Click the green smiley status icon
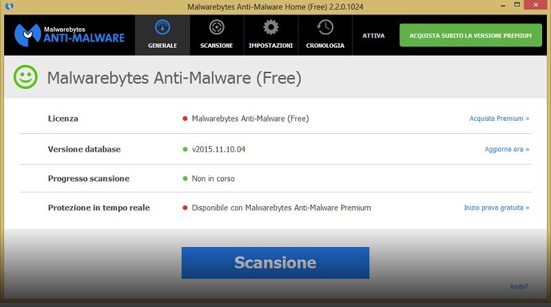The width and height of the screenshot is (551, 307). 25,77
